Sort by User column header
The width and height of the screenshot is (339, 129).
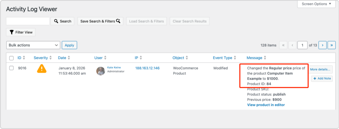pyautogui.click(x=100, y=58)
